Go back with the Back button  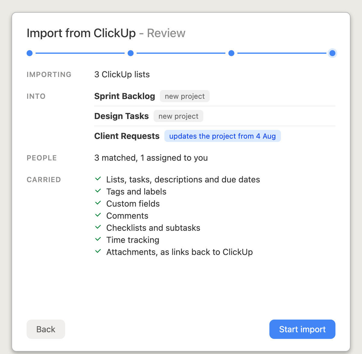tap(46, 329)
